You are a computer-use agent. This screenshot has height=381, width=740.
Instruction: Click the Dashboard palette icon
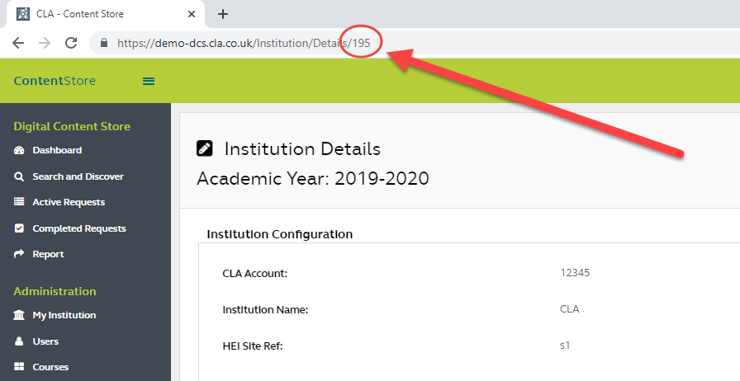point(19,151)
